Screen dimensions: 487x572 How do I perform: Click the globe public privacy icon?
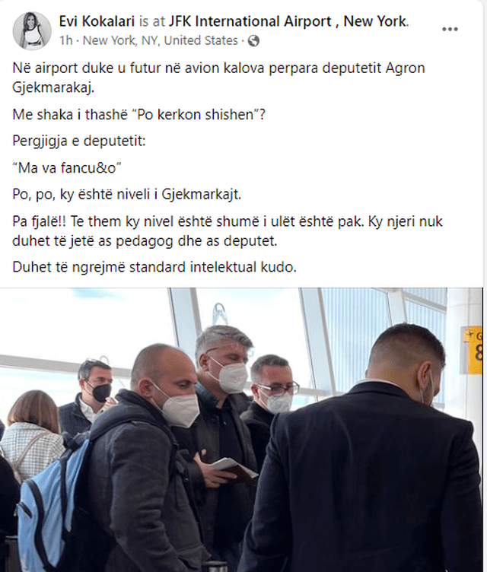[x=253, y=41]
